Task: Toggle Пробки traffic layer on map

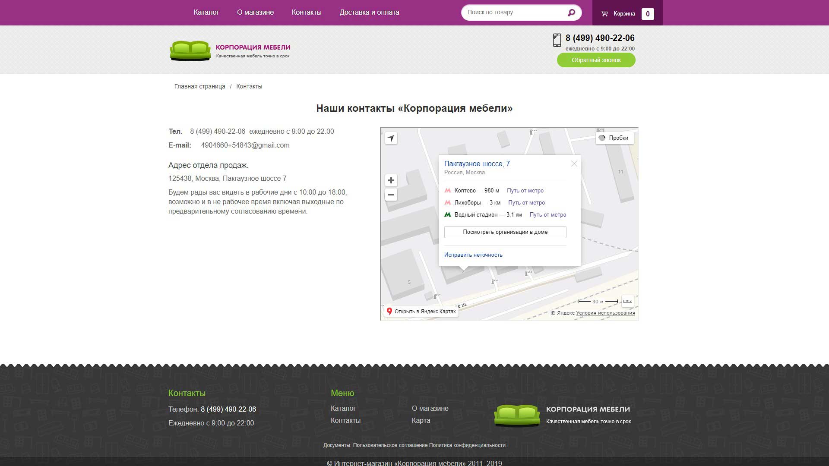Action: point(614,138)
